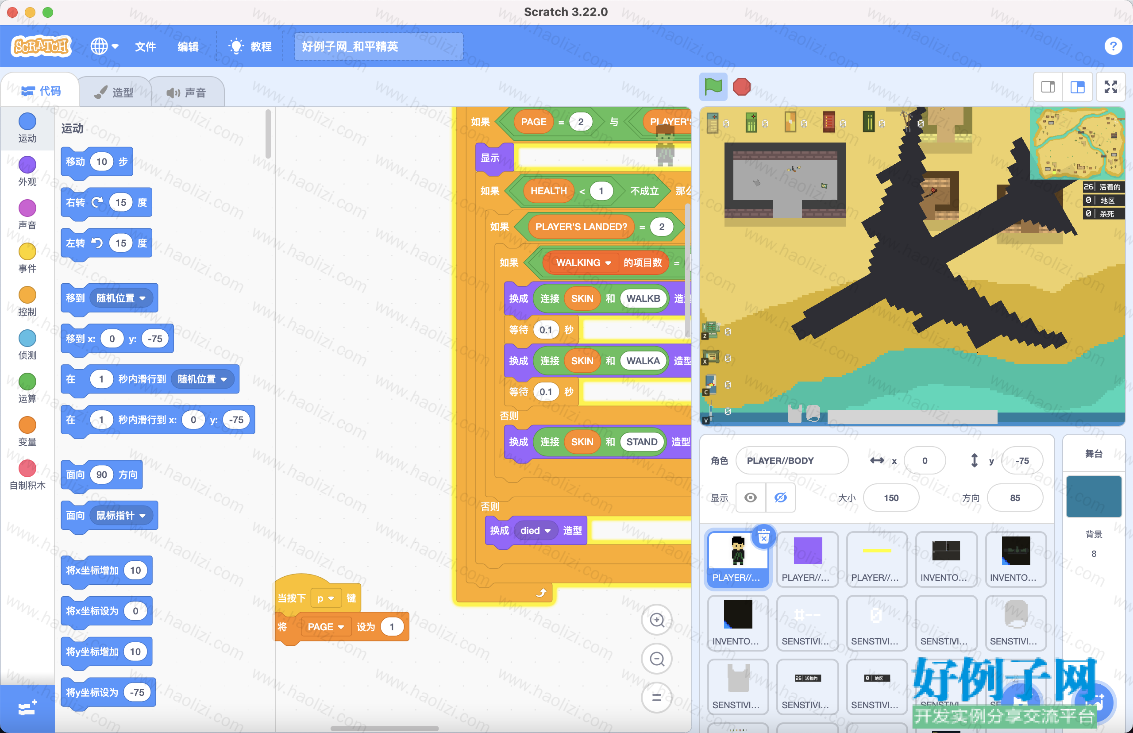The image size is (1133, 733).
Task: Click the 面向 90 方向 block
Action: (x=101, y=475)
